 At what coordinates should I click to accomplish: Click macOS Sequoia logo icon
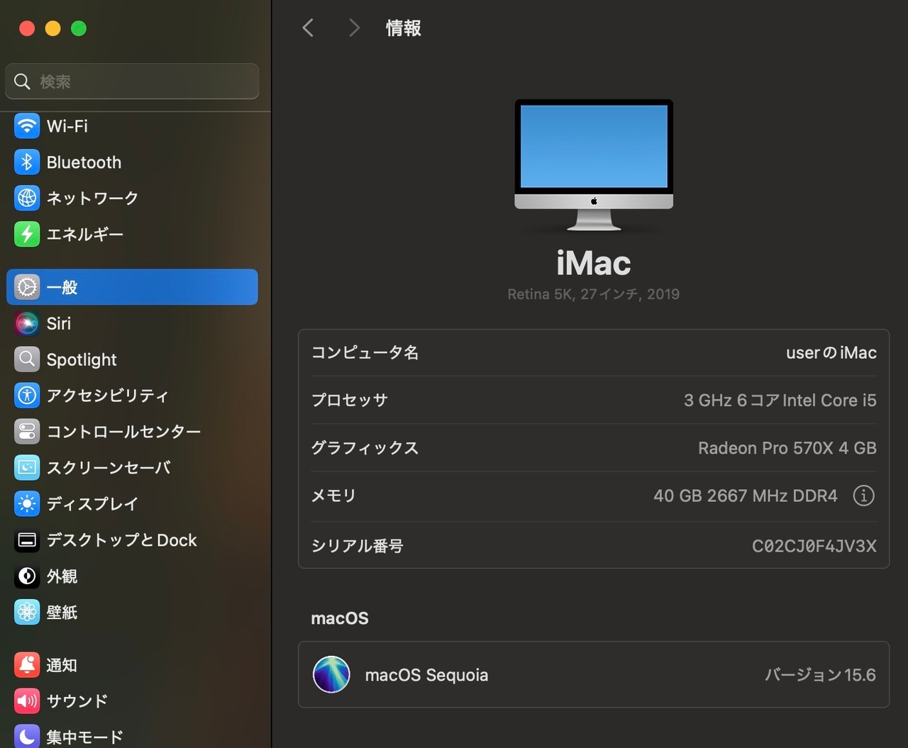tap(331, 674)
